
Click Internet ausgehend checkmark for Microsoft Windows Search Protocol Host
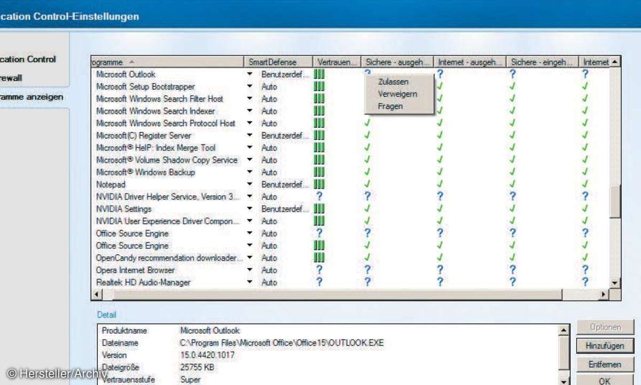440,124
